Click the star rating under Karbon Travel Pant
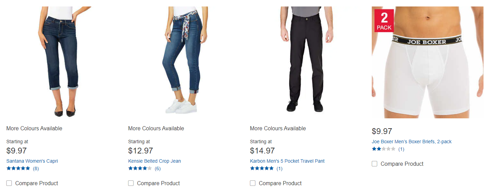Viewport: 491px width, 192px height. (262, 168)
